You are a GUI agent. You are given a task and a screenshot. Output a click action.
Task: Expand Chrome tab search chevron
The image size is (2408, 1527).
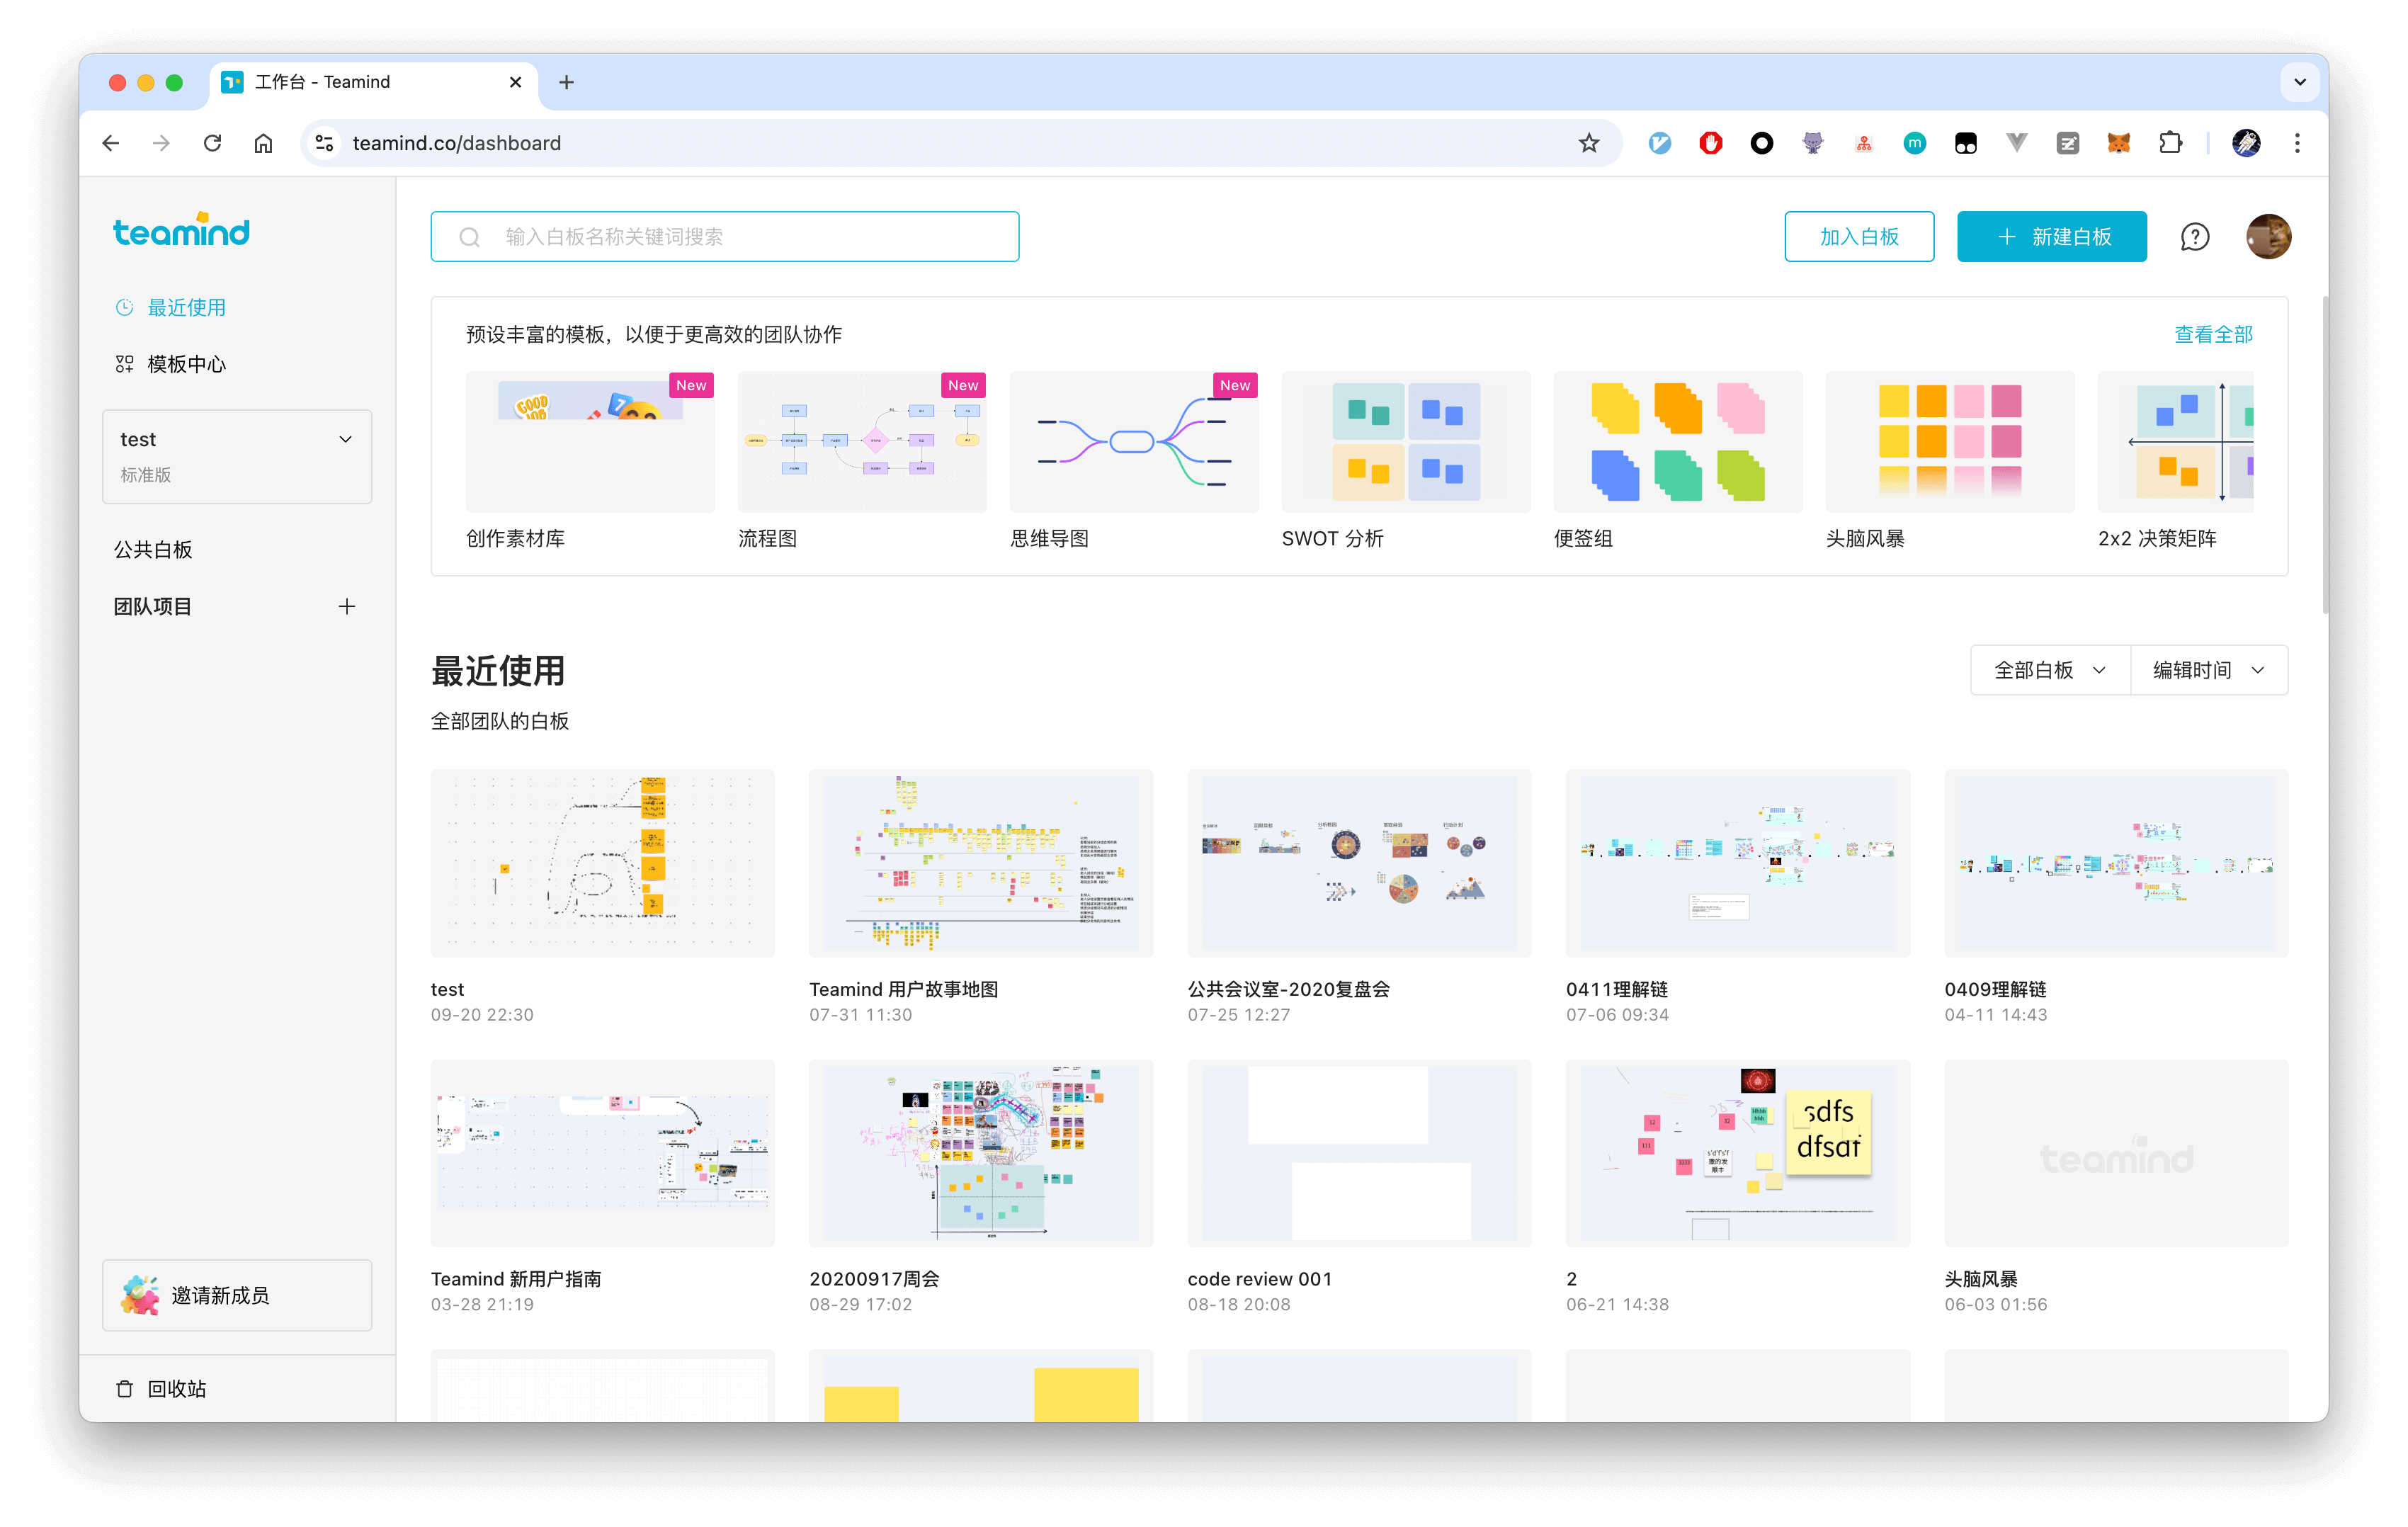(2299, 82)
